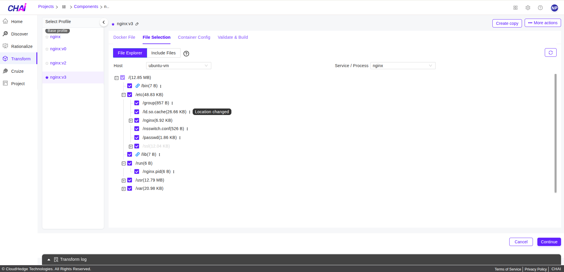Click the CHAI logo

[17, 8]
